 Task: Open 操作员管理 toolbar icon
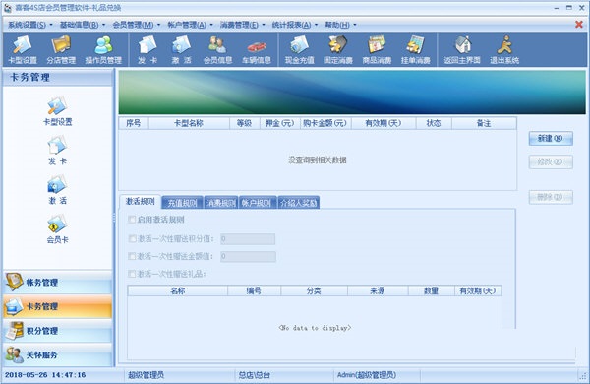point(103,50)
